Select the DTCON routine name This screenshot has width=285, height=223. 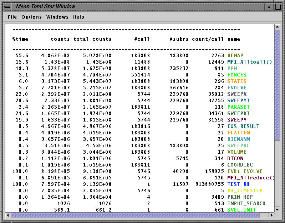click(x=235, y=158)
